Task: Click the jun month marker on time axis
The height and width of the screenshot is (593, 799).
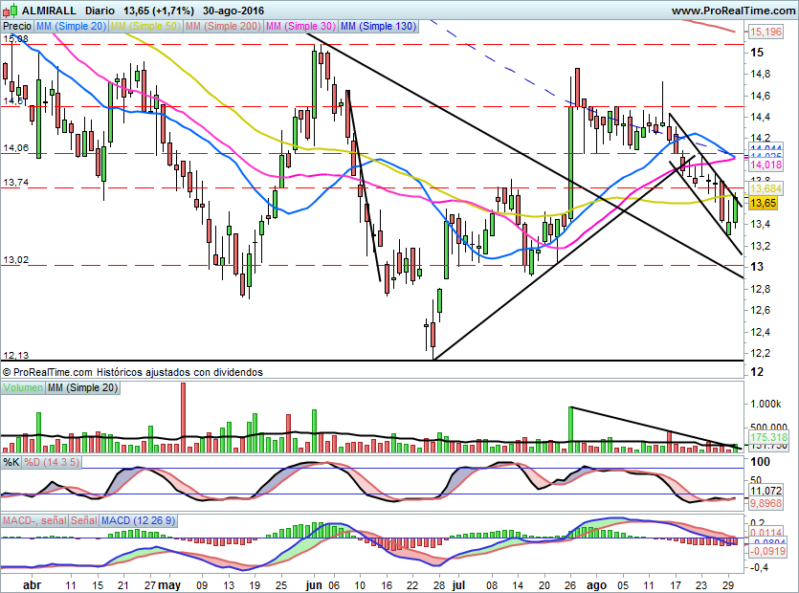Action: (314, 585)
